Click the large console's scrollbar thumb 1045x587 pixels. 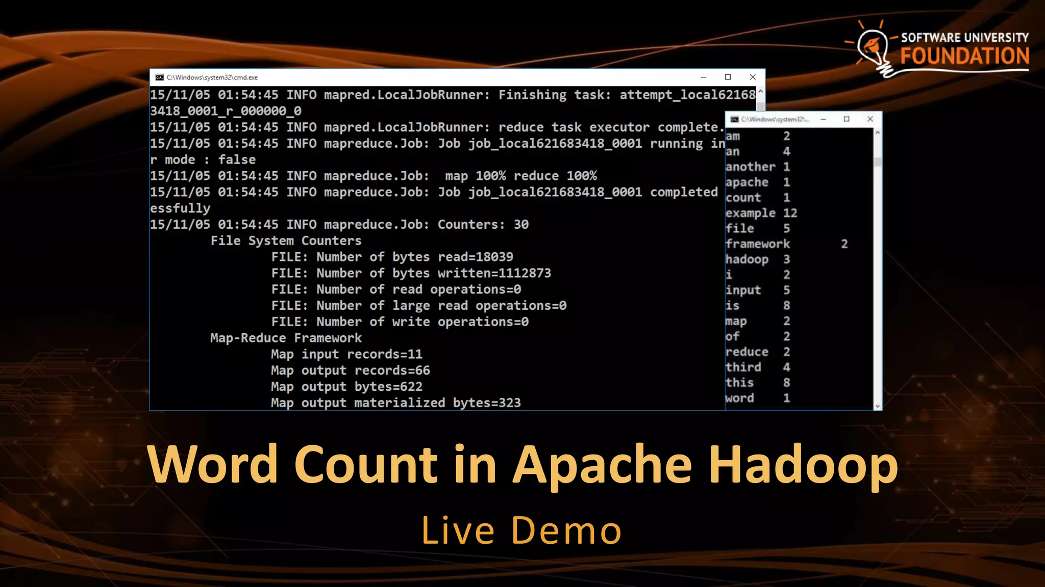click(760, 105)
